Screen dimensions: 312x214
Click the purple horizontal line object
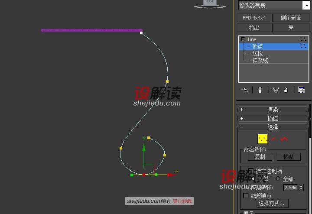tap(91, 30)
